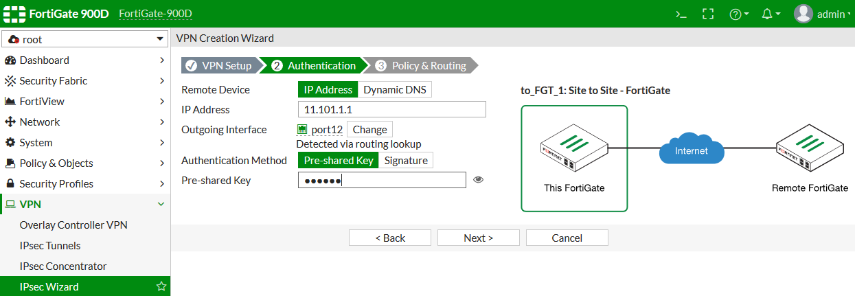Viewport: 855px width, 296px height.
Task: Select Pre-shared Key authentication method
Action: (338, 160)
